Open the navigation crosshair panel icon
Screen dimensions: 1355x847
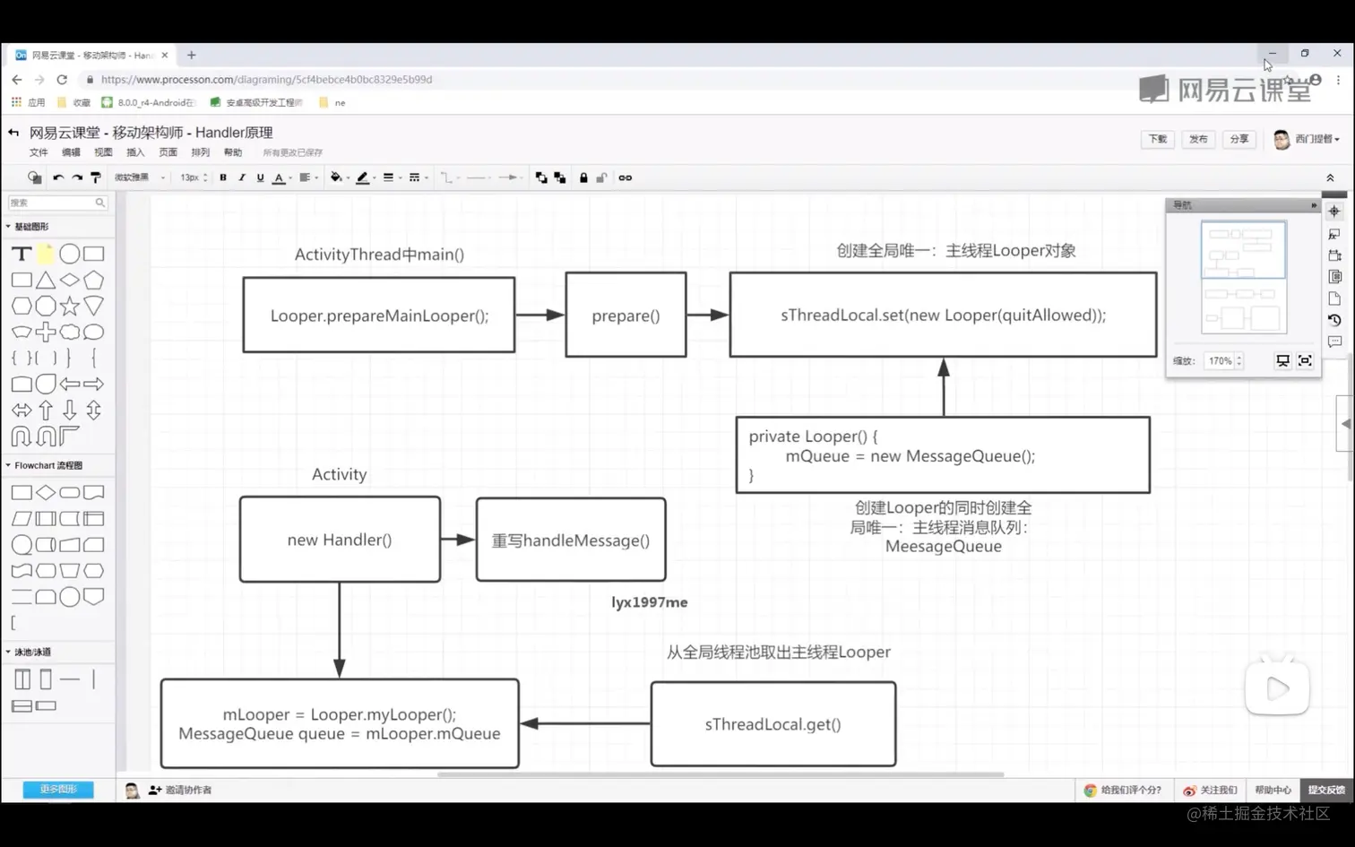1334,212
